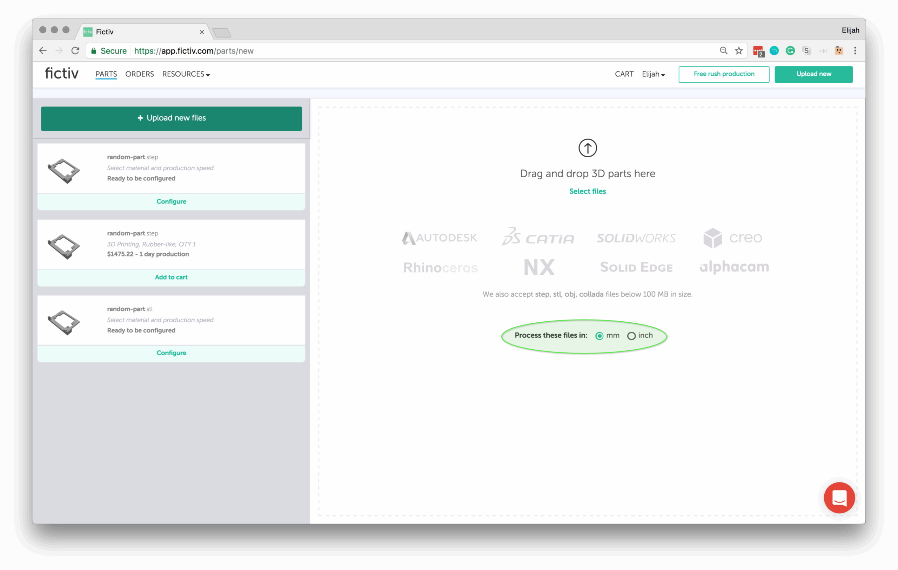Viewport: 898px width, 570px height.
Task: Click the grey arrow extension icon
Action: coord(823,51)
